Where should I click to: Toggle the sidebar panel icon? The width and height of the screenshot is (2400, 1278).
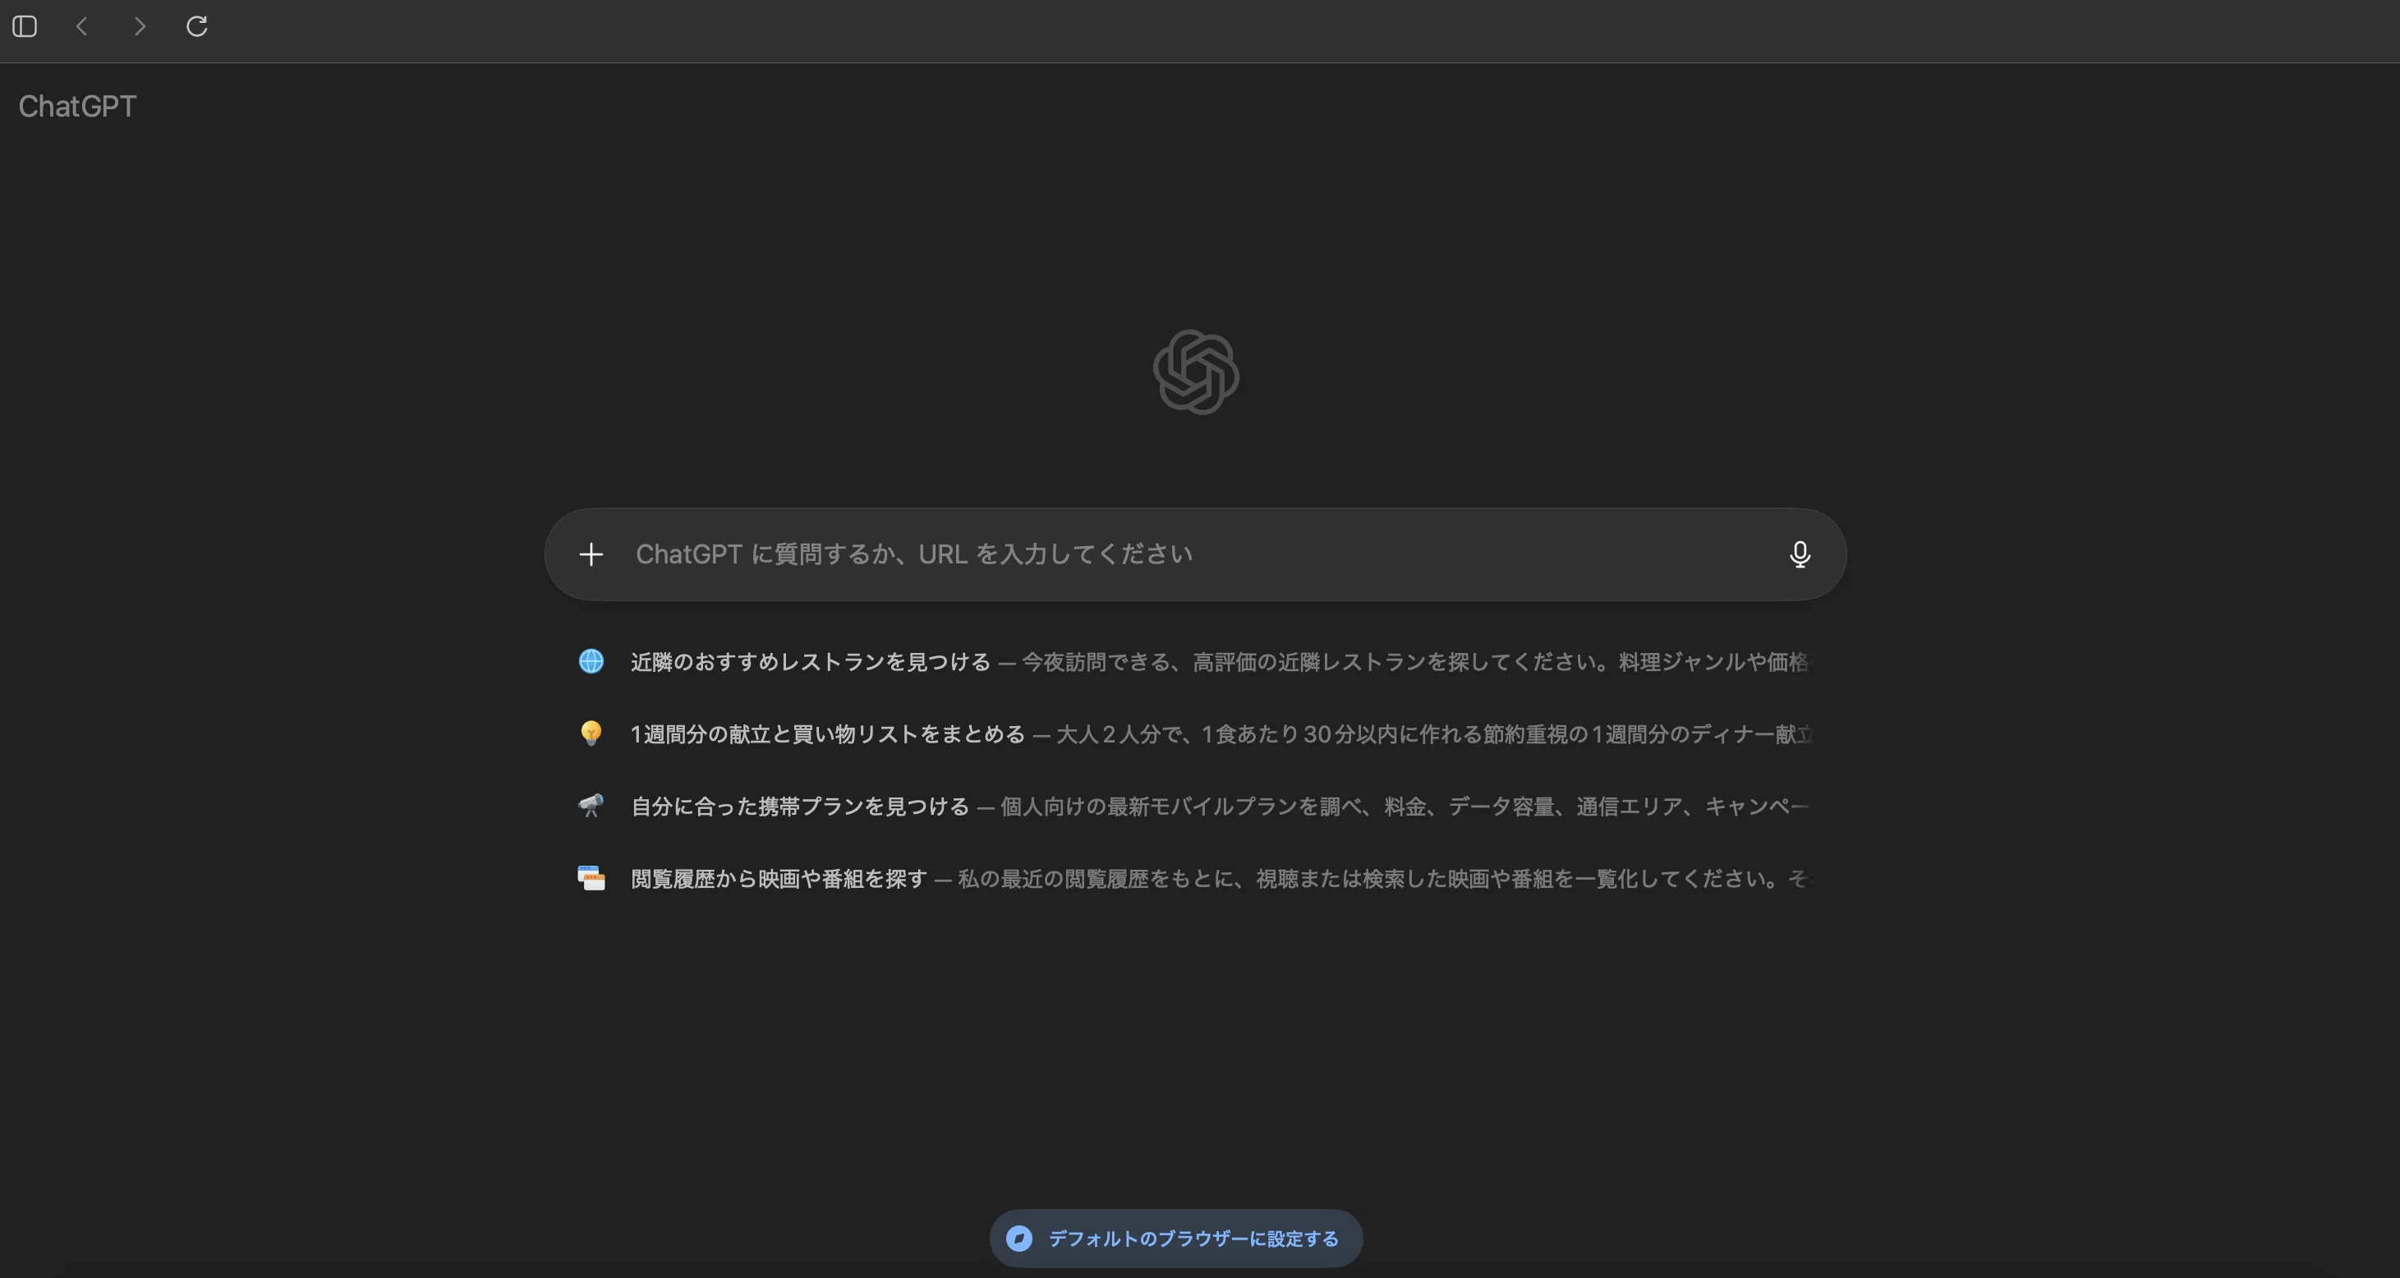pyautogui.click(x=25, y=26)
